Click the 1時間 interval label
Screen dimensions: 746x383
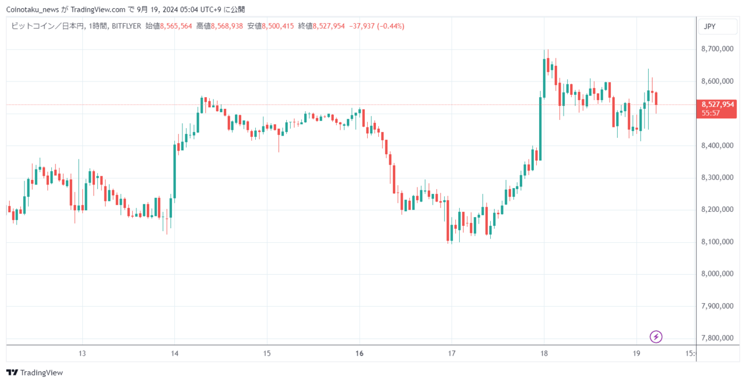98,26
